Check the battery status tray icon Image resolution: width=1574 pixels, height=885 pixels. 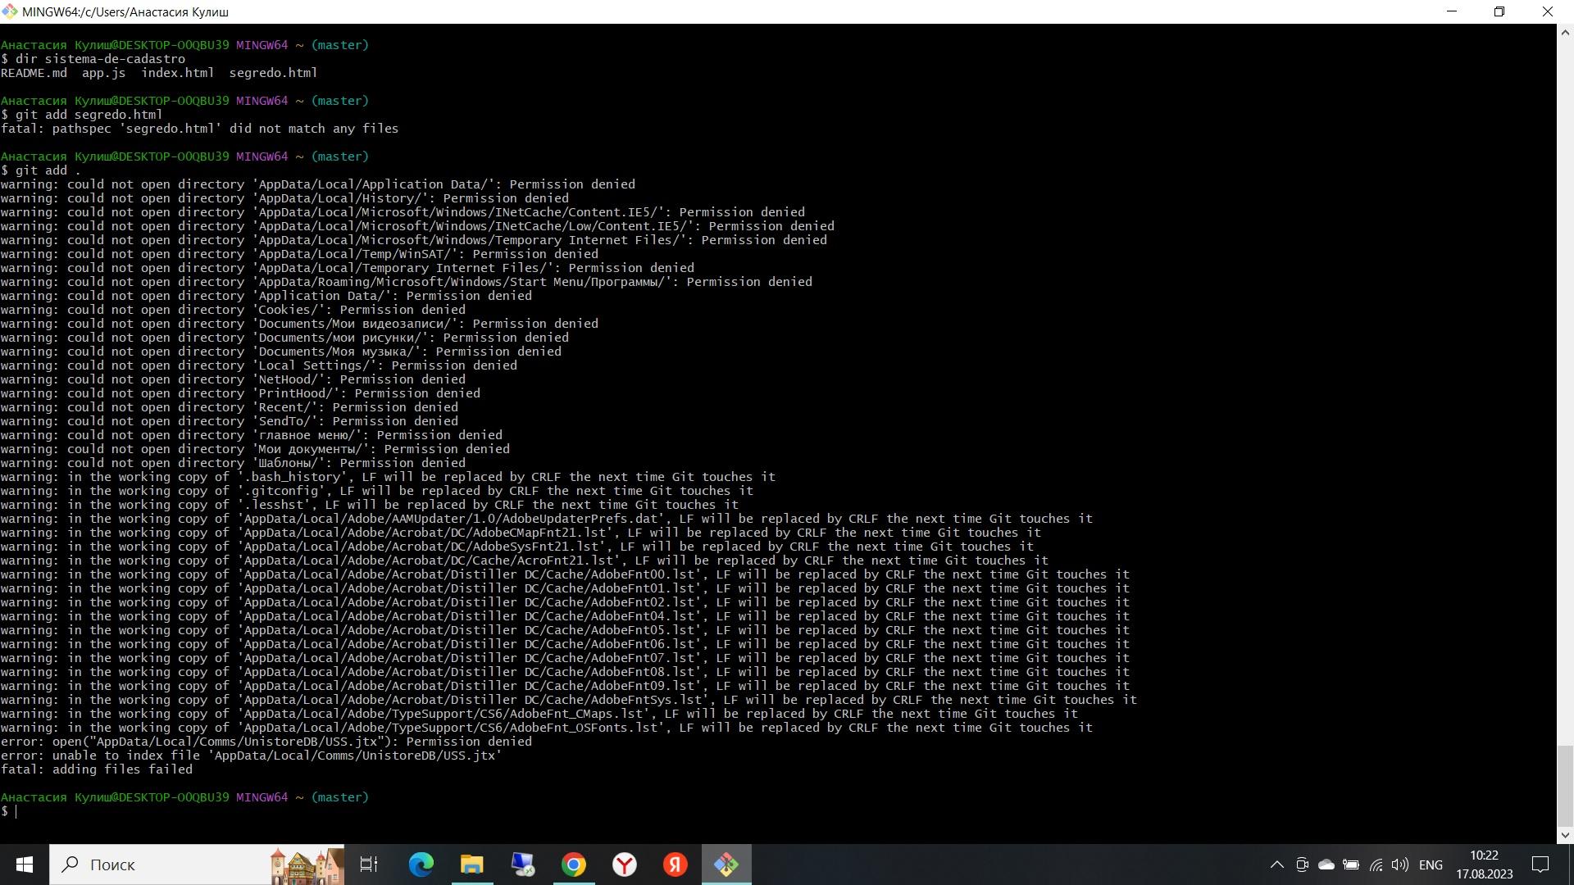pos(1351,865)
